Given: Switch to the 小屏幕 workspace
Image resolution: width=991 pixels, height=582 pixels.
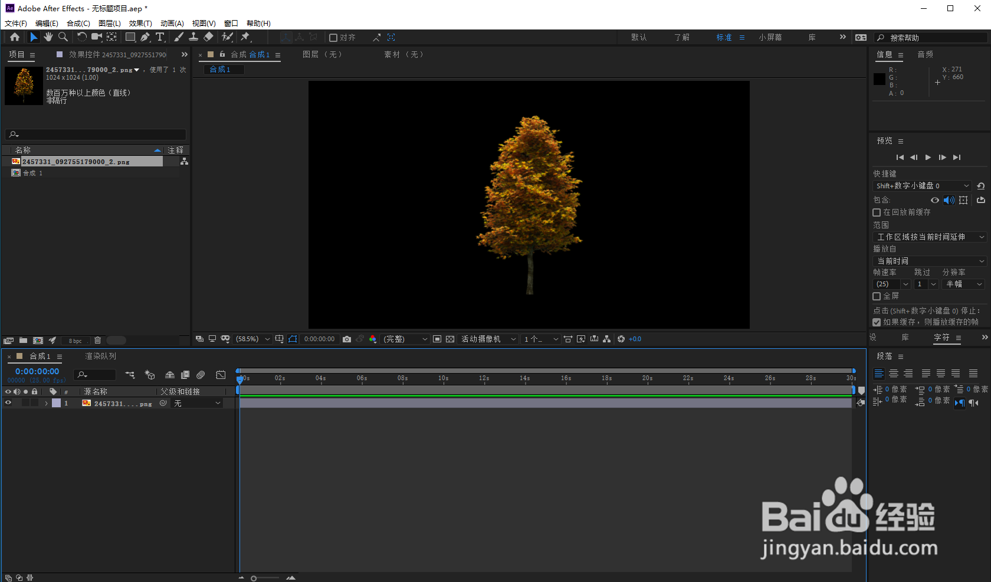Looking at the screenshot, I should click(x=770, y=38).
